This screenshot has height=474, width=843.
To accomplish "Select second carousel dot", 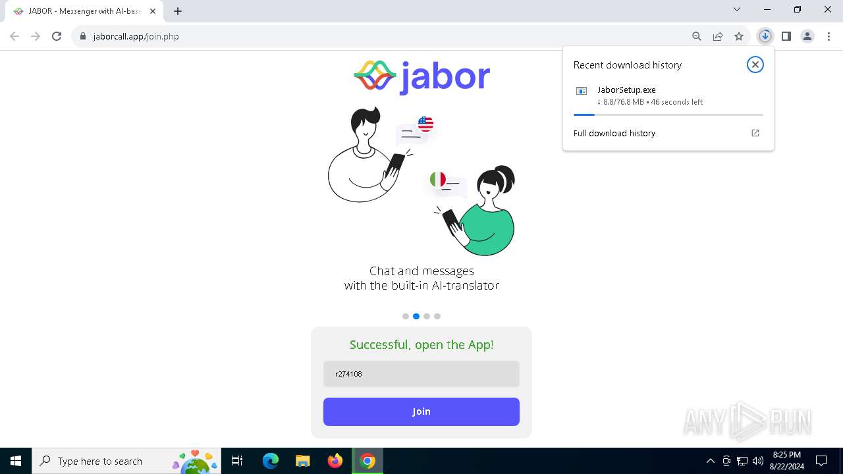I will point(416,316).
